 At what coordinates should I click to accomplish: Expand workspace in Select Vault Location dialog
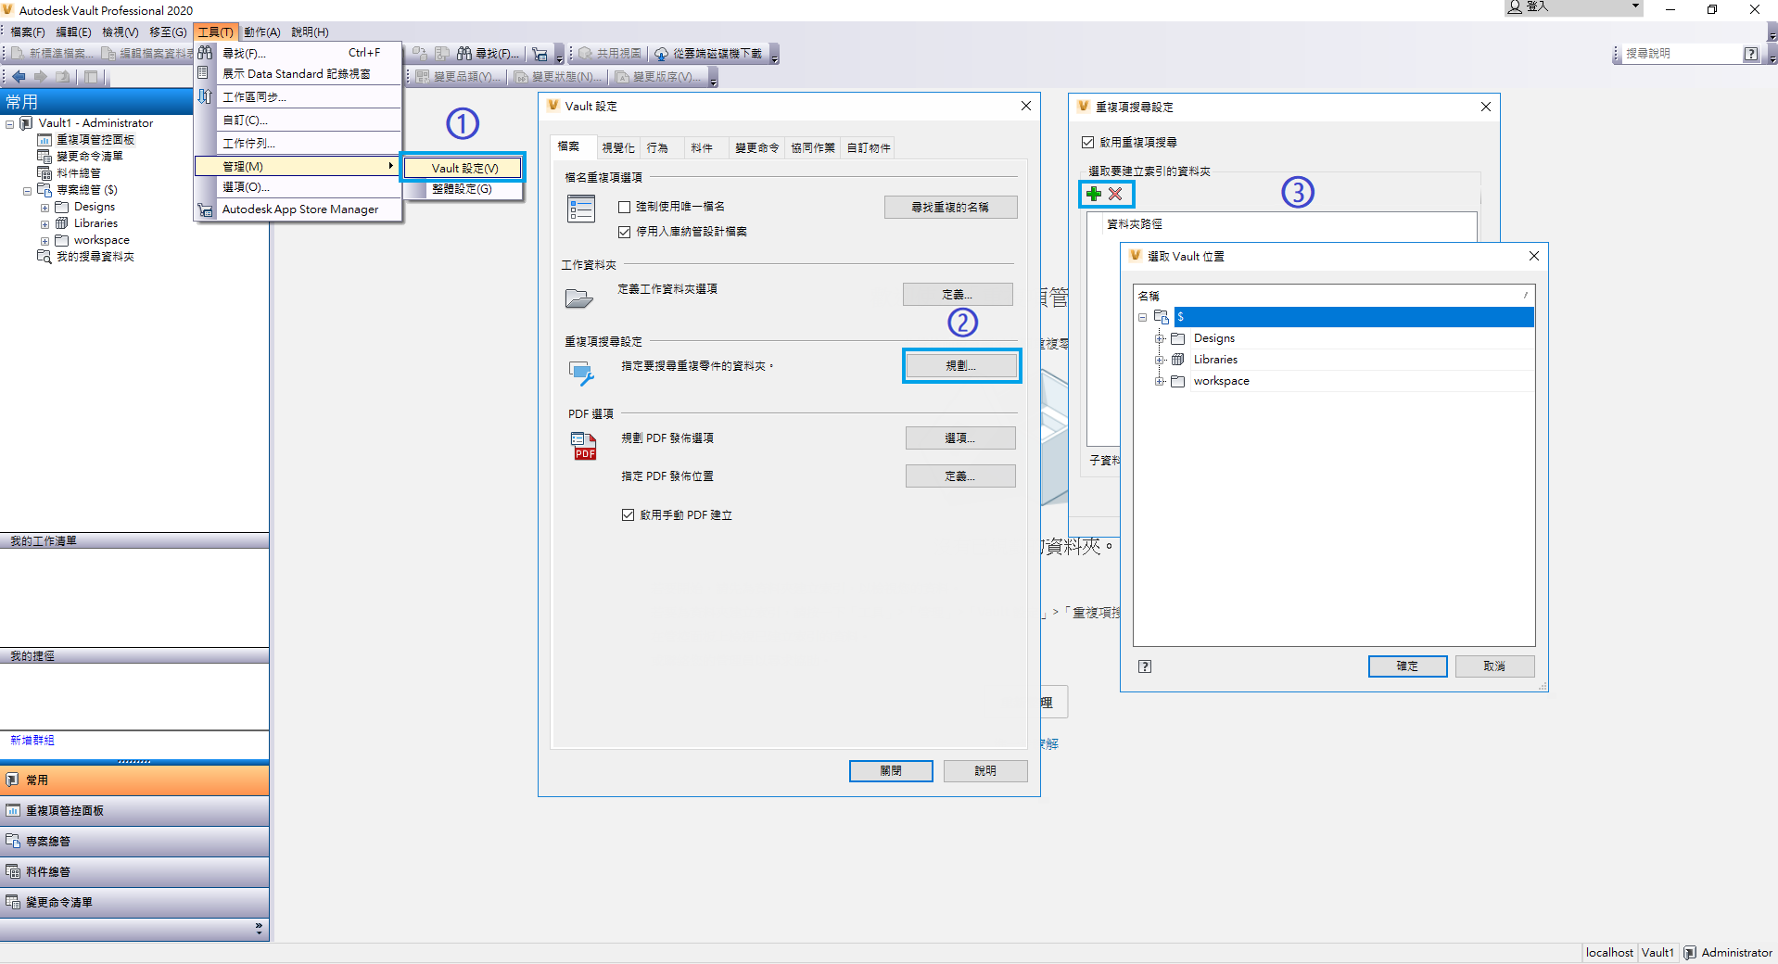pyautogui.click(x=1160, y=381)
